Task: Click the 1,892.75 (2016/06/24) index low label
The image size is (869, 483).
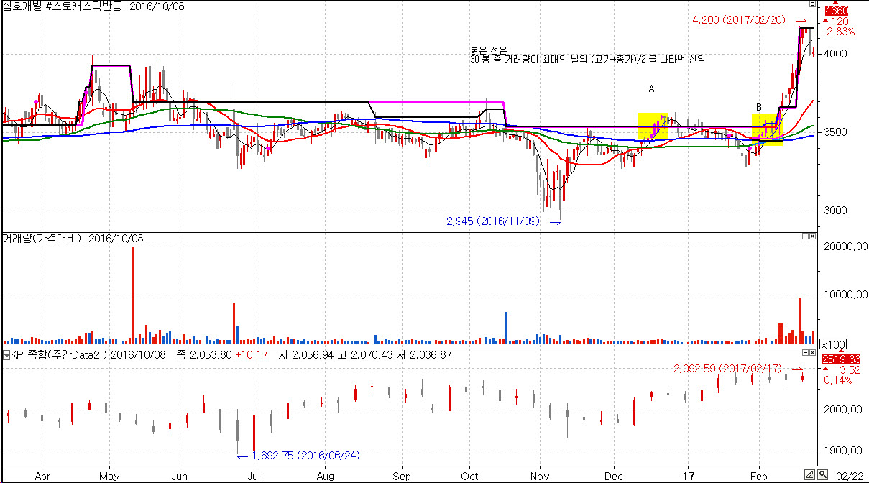Action: 306,455
